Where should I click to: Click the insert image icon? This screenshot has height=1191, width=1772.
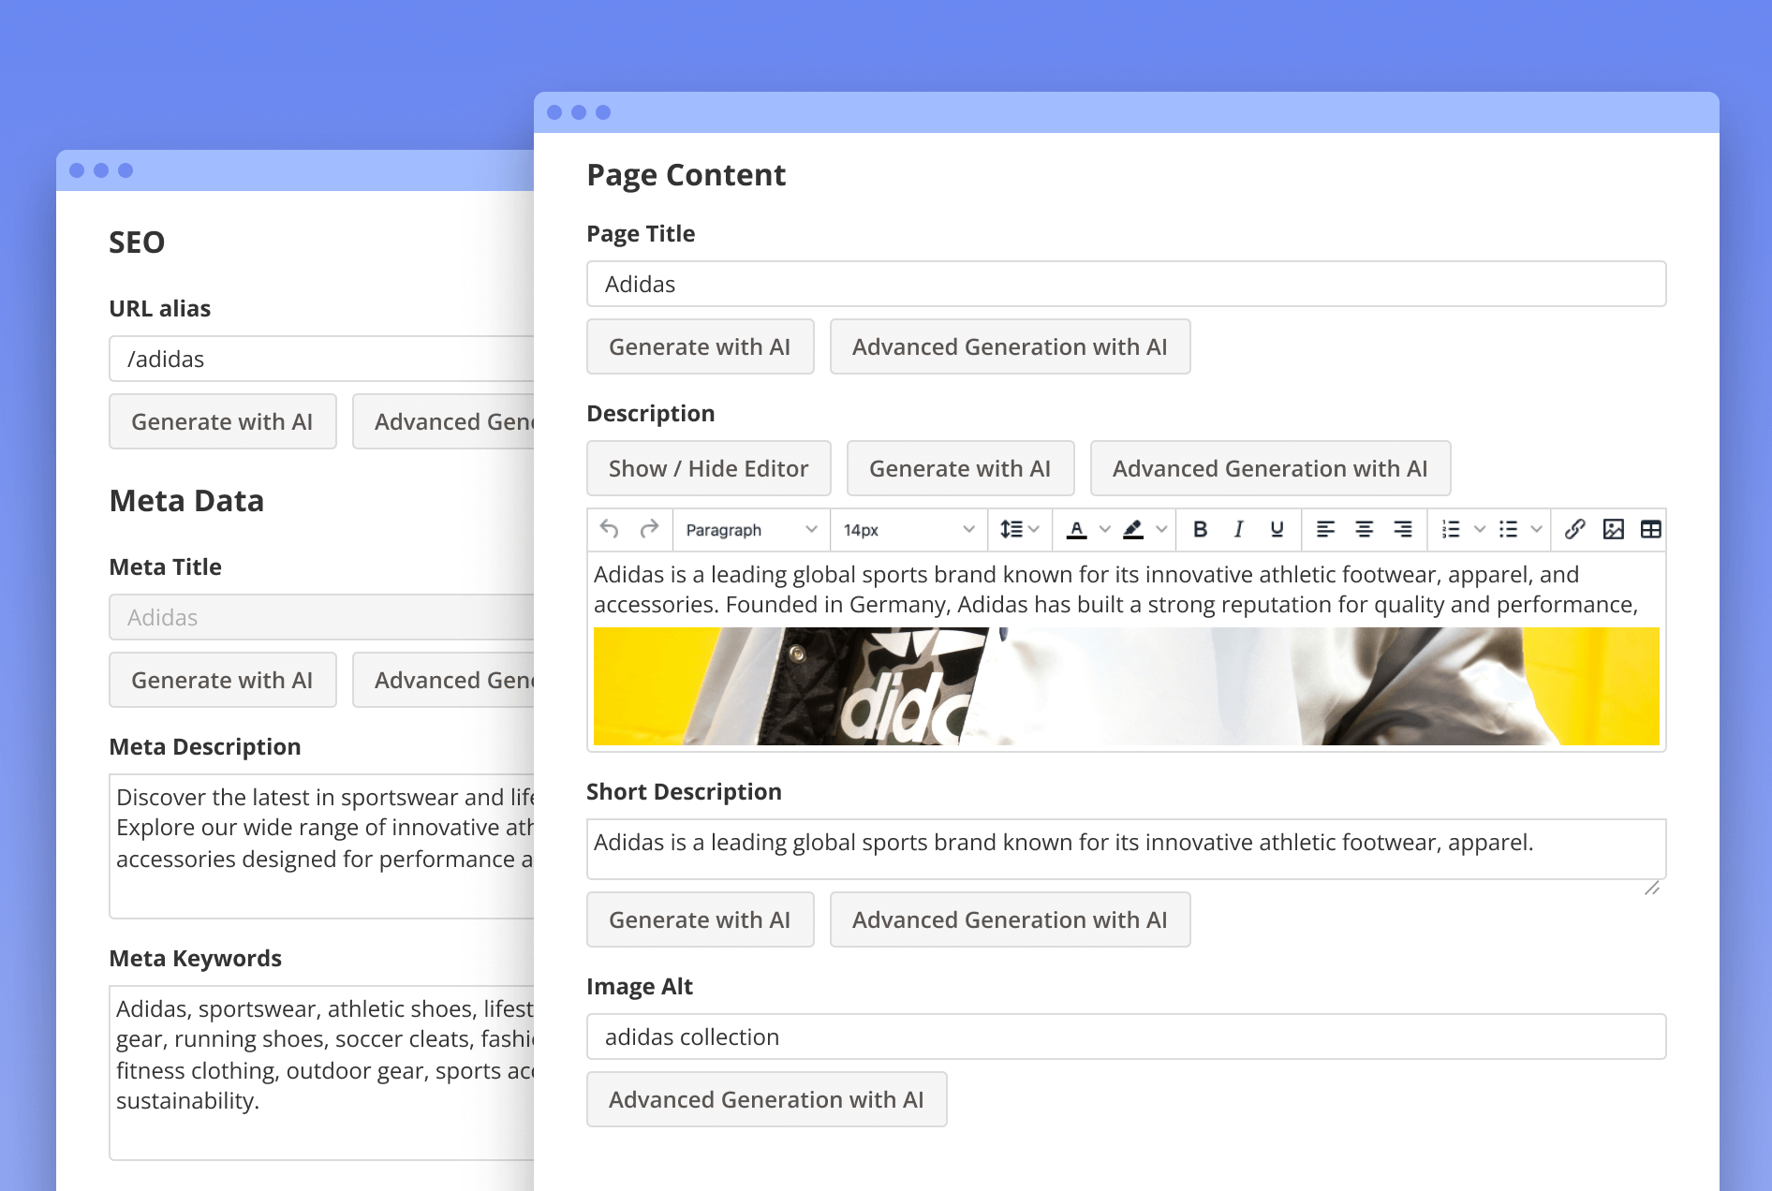[1613, 530]
